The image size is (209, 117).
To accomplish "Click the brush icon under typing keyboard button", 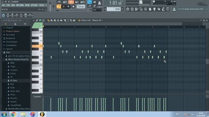I will point(90,6).
